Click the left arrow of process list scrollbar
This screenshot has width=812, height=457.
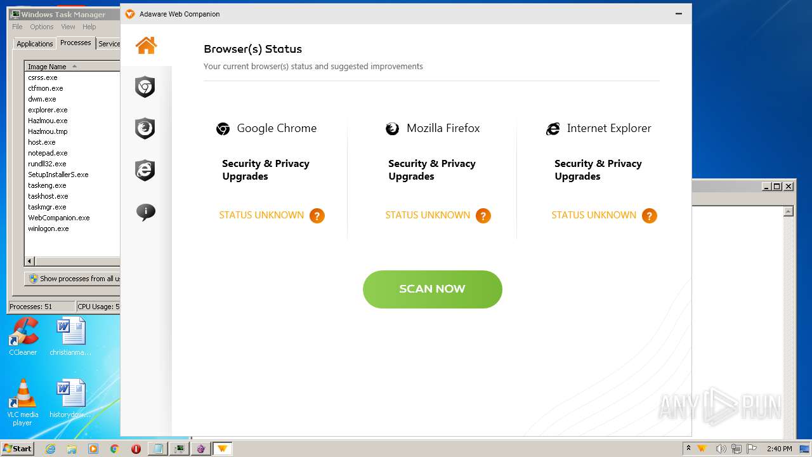[29, 261]
